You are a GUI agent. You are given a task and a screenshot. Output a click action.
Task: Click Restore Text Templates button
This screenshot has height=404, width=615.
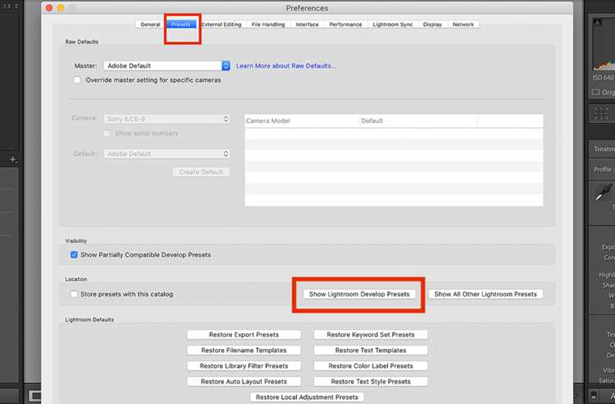[371, 350]
